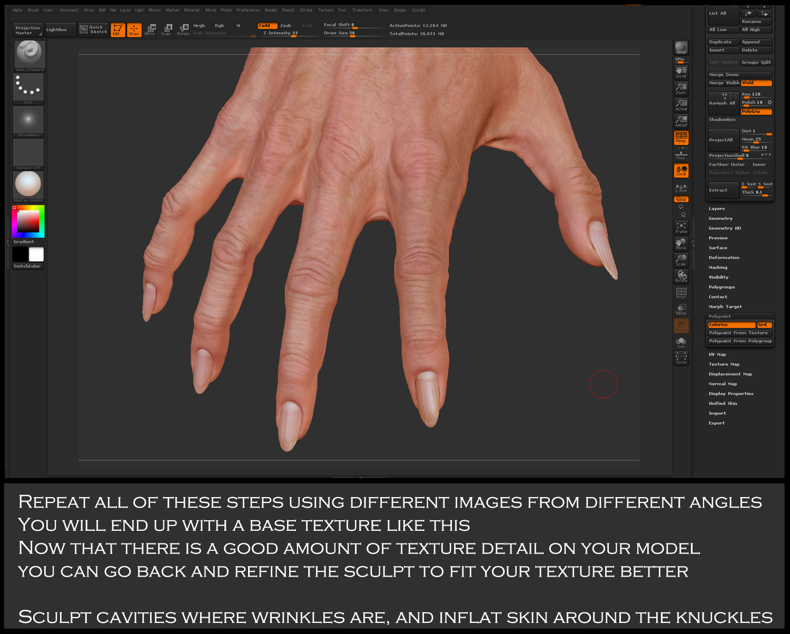
Task: Toggle the XYZ rotation mode
Action: [x=681, y=199]
